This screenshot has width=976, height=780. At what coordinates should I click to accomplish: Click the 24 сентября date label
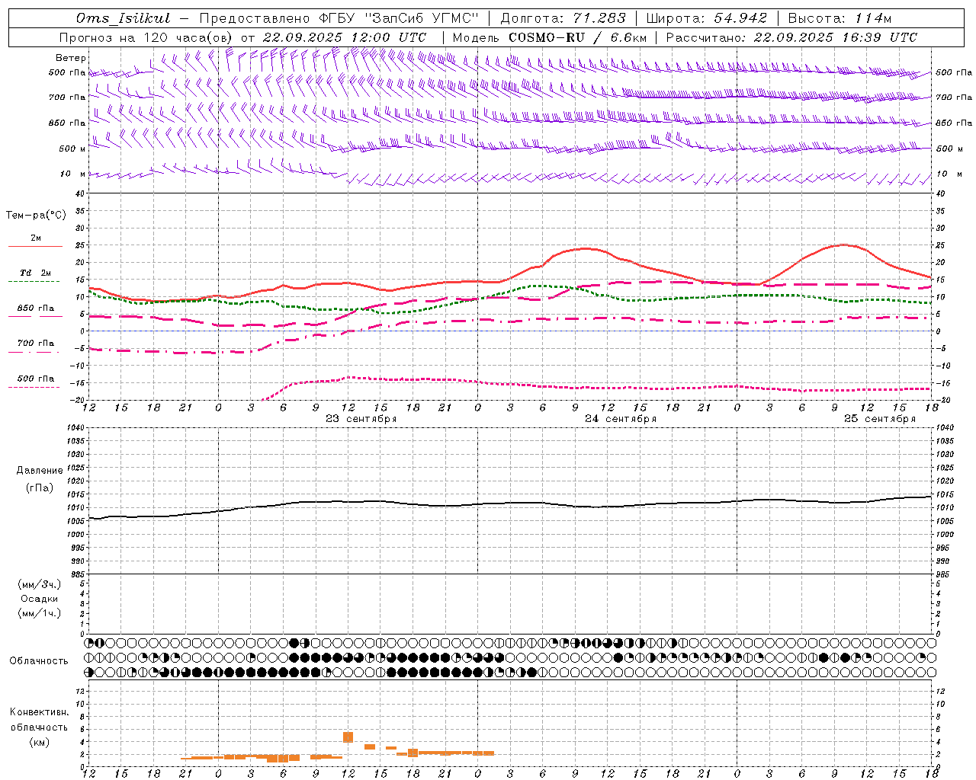[621, 419]
